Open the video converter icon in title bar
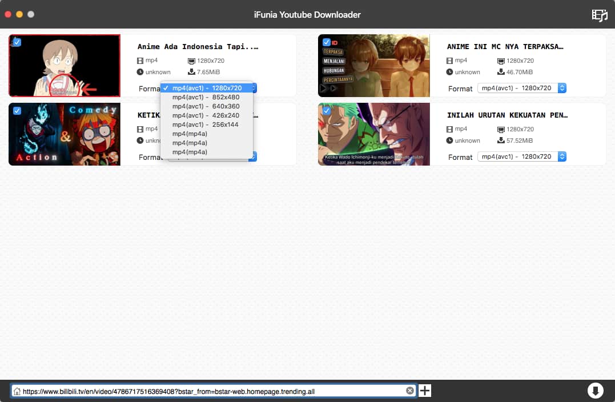This screenshot has width=615, height=402. [599, 15]
